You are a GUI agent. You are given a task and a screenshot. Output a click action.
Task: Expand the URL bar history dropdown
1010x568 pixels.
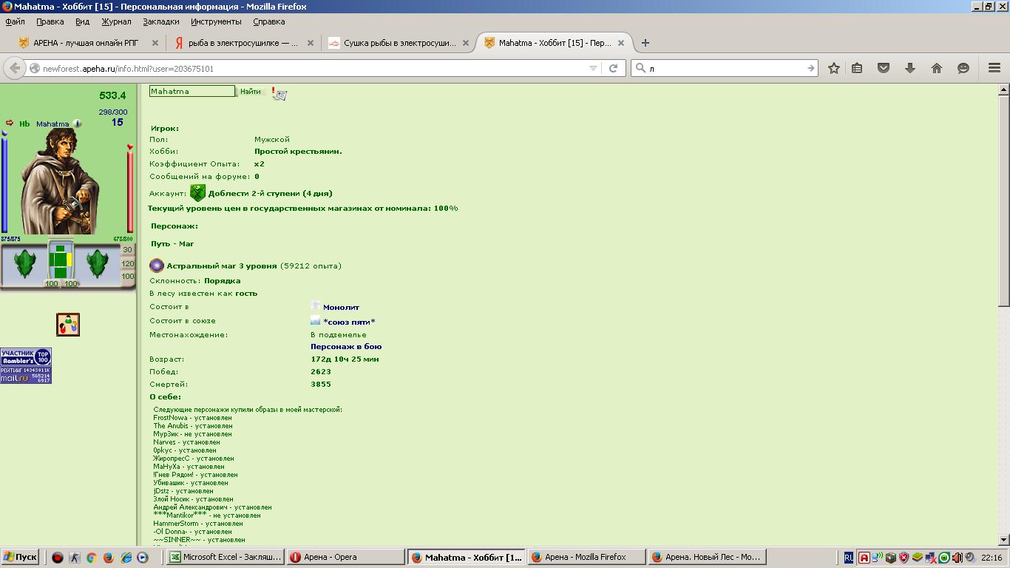[x=593, y=68]
